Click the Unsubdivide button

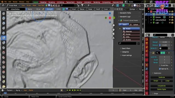[162, 86]
